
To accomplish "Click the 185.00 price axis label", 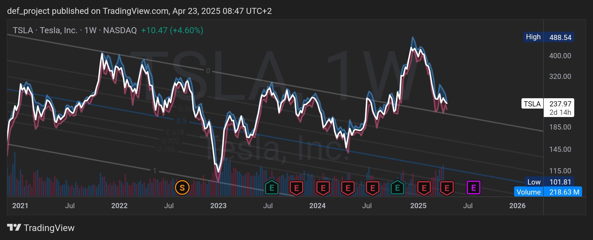I will coord(560,127).
